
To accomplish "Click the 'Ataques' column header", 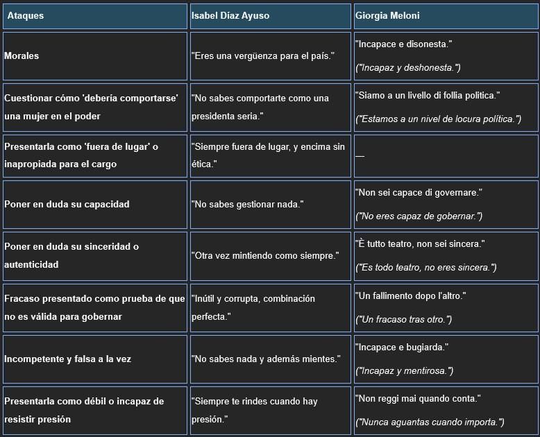I will point(26,16).
